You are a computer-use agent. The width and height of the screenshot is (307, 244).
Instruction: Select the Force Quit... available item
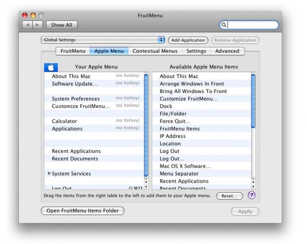tap(202, 121)
